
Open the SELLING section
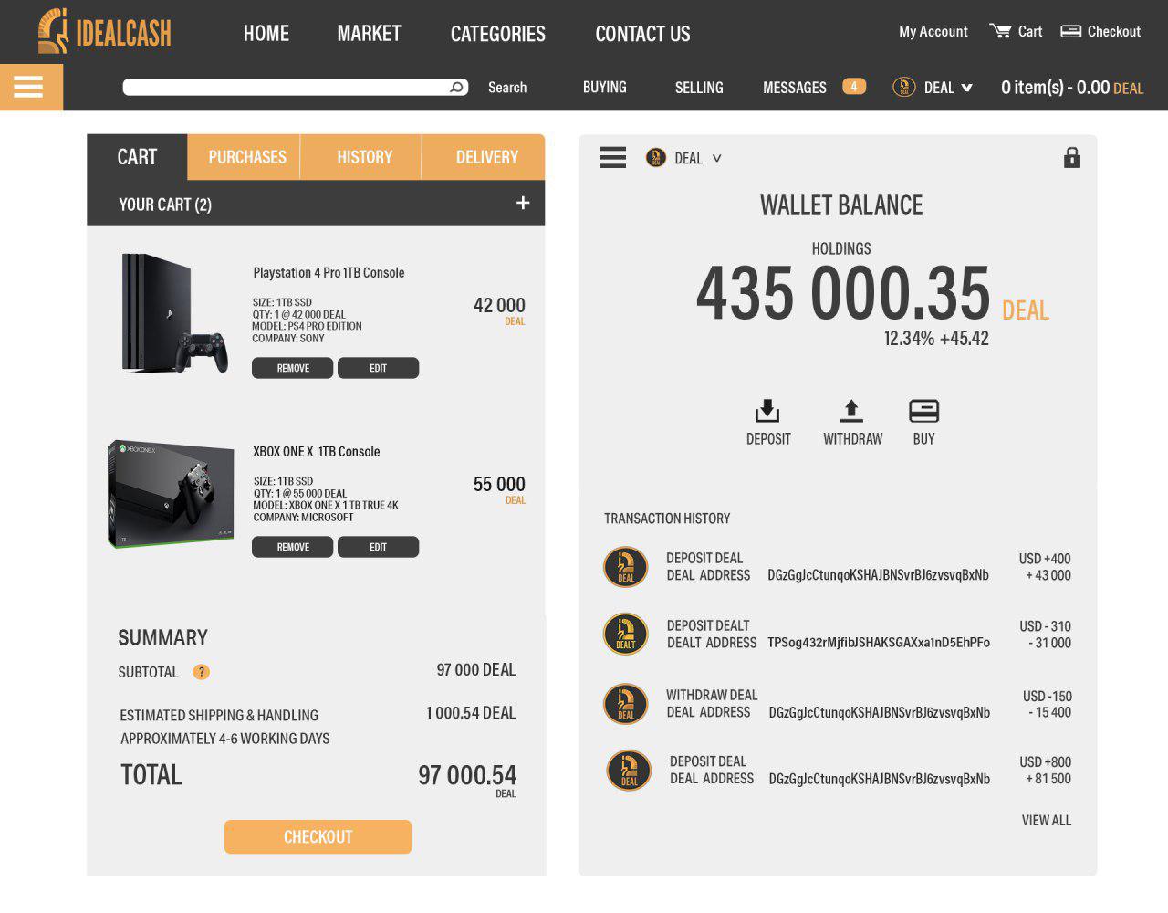(x=699, y=88)
